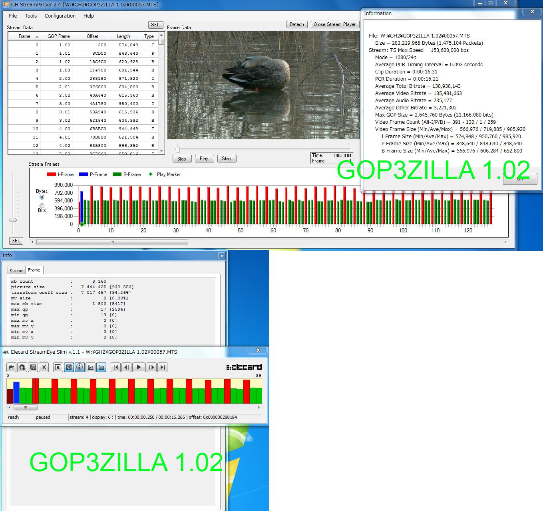Step one frame forward in StreamEye
The width and height of the screenshot is (543, 511).
pyautogui.click(x=151, y=367)
